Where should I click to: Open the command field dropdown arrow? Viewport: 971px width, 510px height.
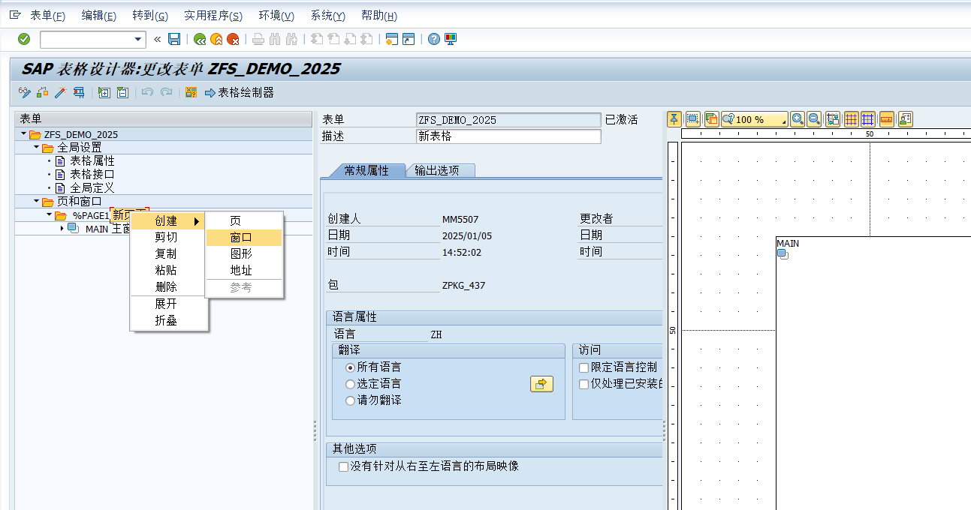tap(138, 39)
